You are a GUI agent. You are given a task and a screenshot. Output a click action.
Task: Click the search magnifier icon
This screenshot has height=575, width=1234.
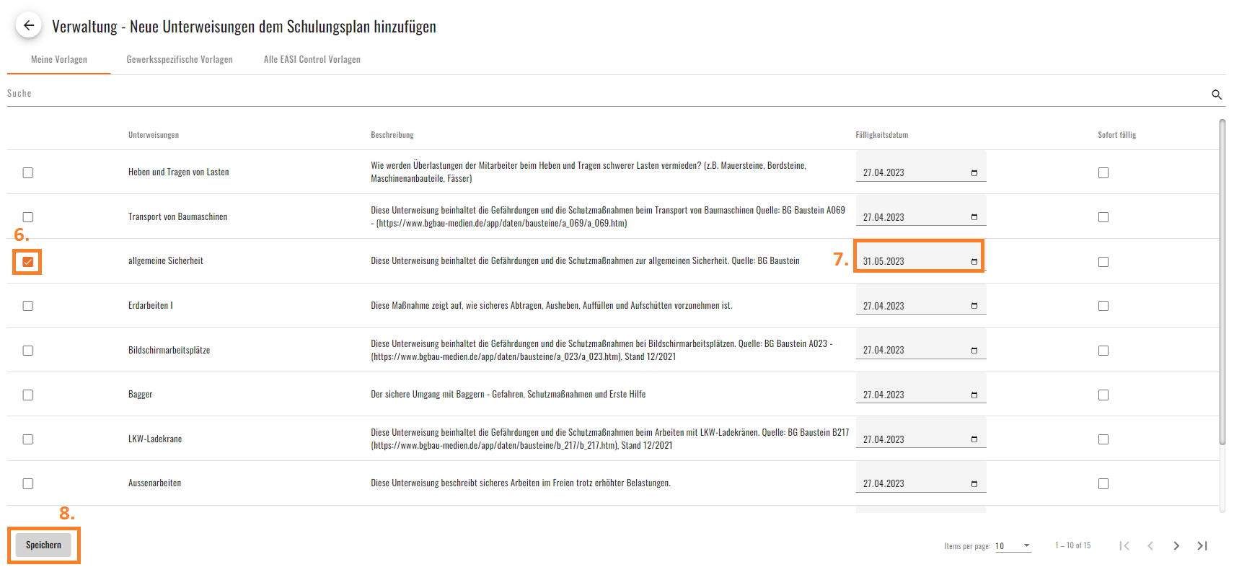1216,95
